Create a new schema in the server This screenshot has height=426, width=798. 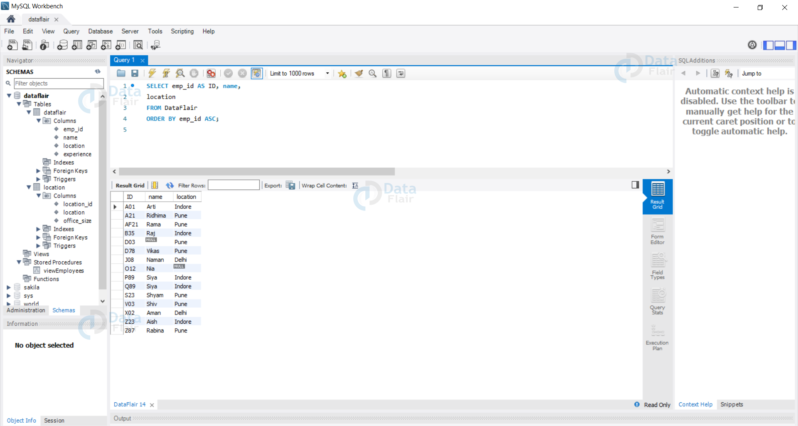click(62, 45)
